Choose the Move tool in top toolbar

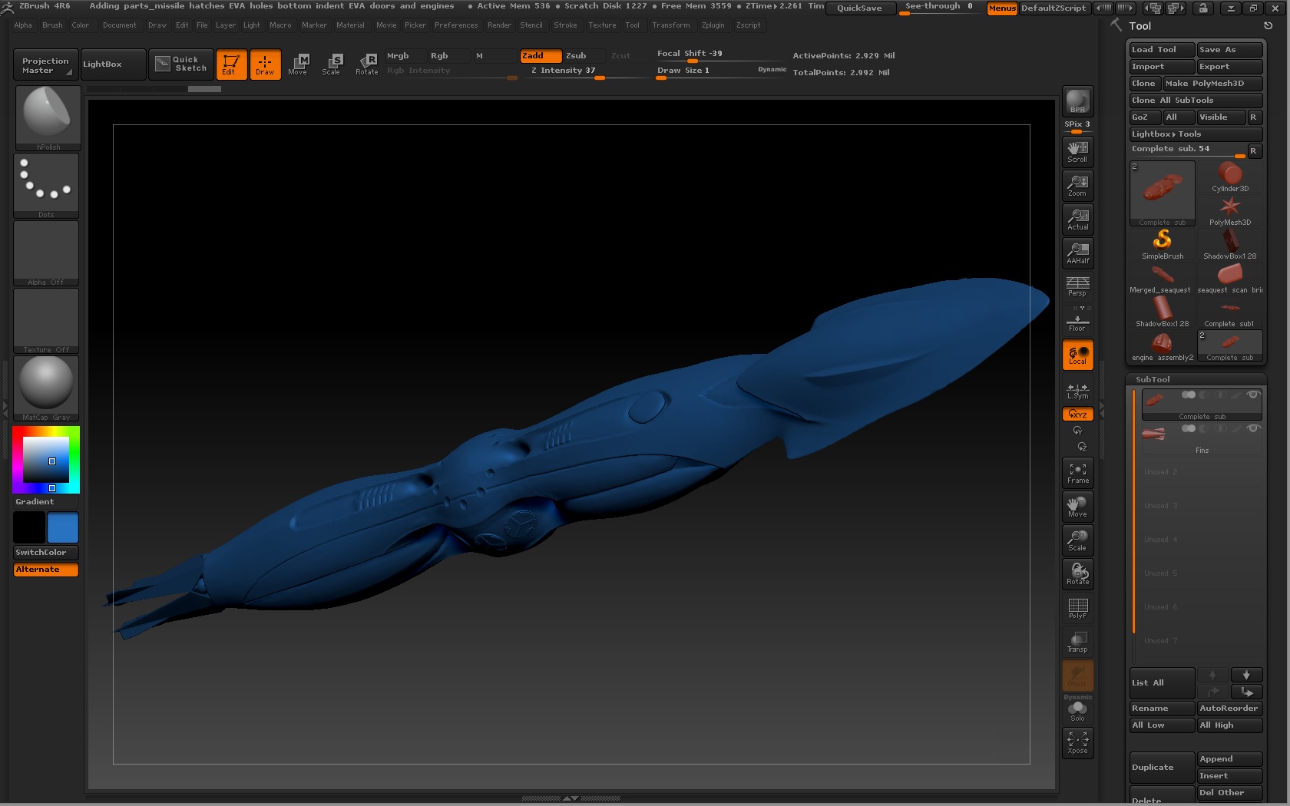pos(298,64)
